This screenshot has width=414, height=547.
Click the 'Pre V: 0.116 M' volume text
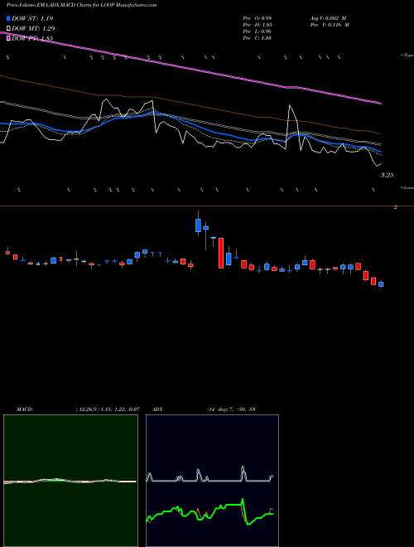pos(330,25)
